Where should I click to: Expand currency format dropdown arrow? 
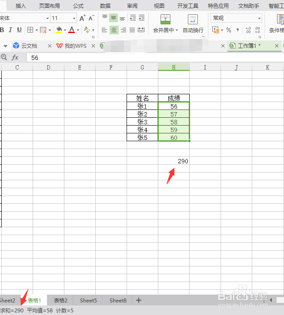point(222,30)
